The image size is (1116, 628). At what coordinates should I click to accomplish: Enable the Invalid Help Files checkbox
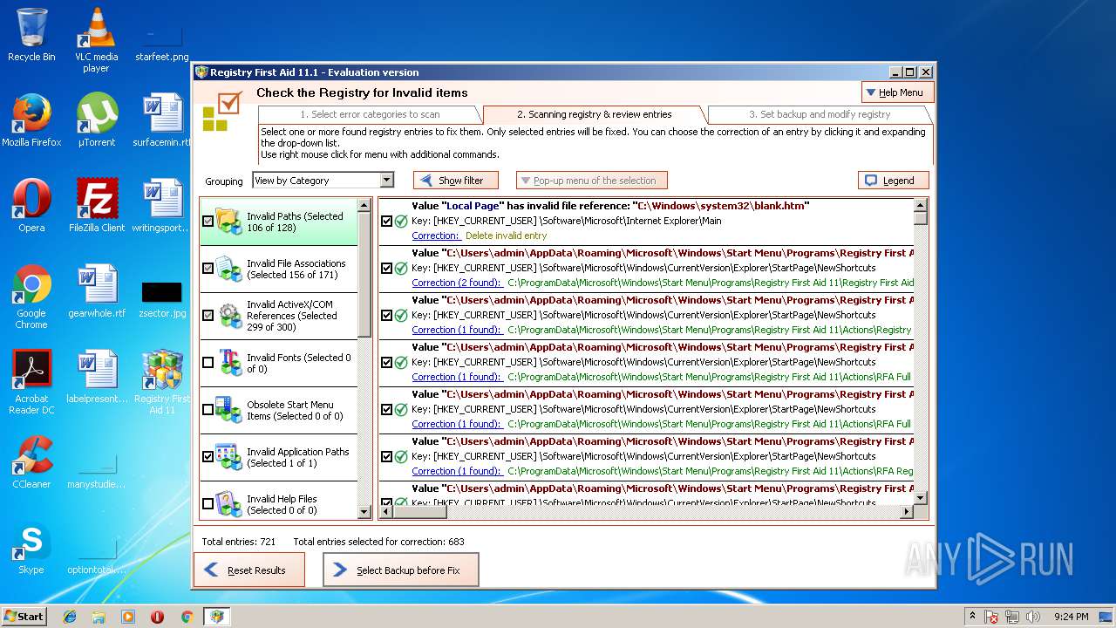(208, 504)
